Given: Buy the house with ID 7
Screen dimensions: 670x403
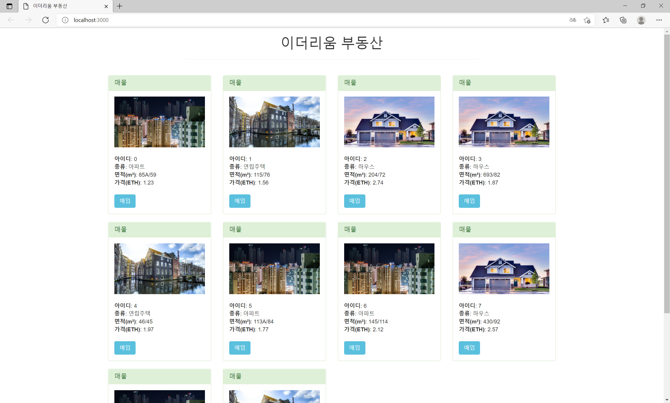Looking at the screenshot, I should coord(469,348).
